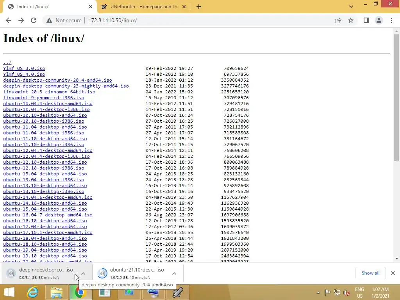Click the Not secure warning icon

click(49, 20)
